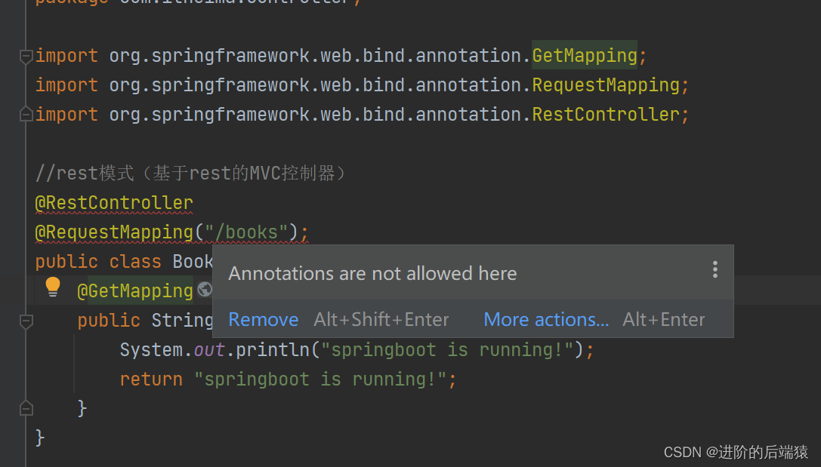
Task: Open More actions... in the tooltip
Action: (x=546, y=320)
